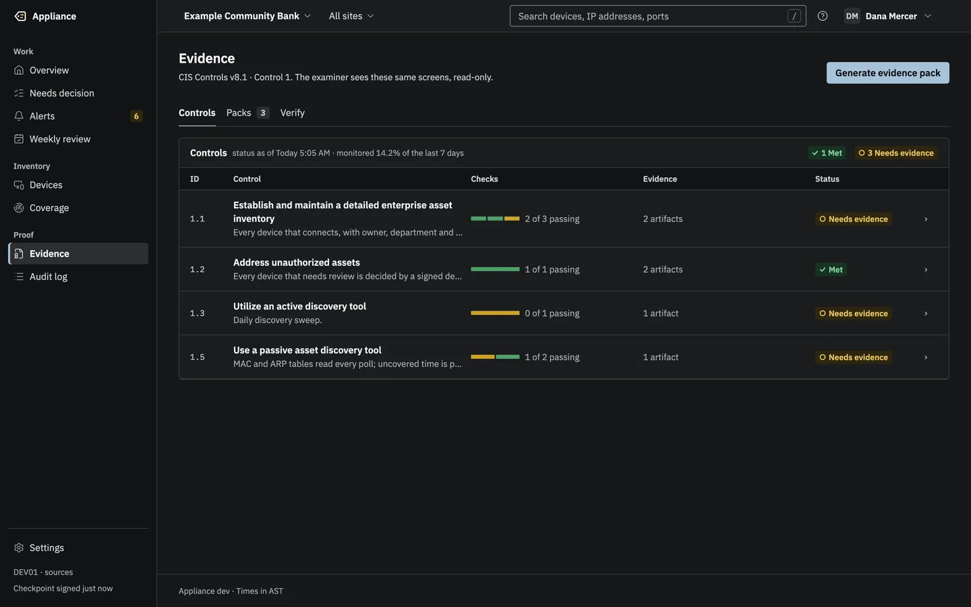
Task: Click the Devices icon in sidebar
Action: point(19,185)
